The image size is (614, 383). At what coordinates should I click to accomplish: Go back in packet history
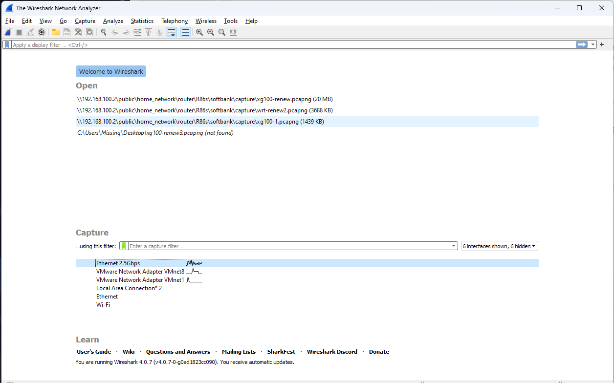pyautogui.click(x=115, y=32)
